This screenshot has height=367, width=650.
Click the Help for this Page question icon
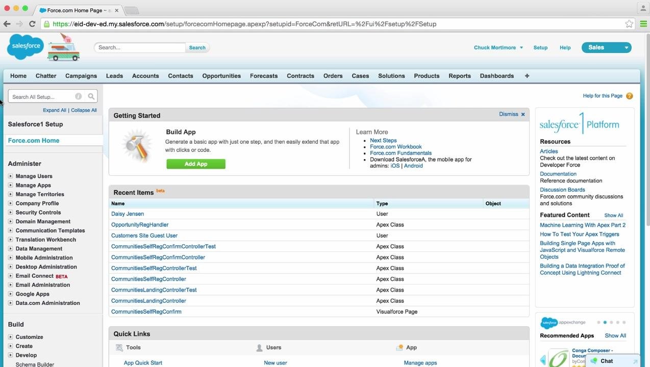[x=629, y=96]
